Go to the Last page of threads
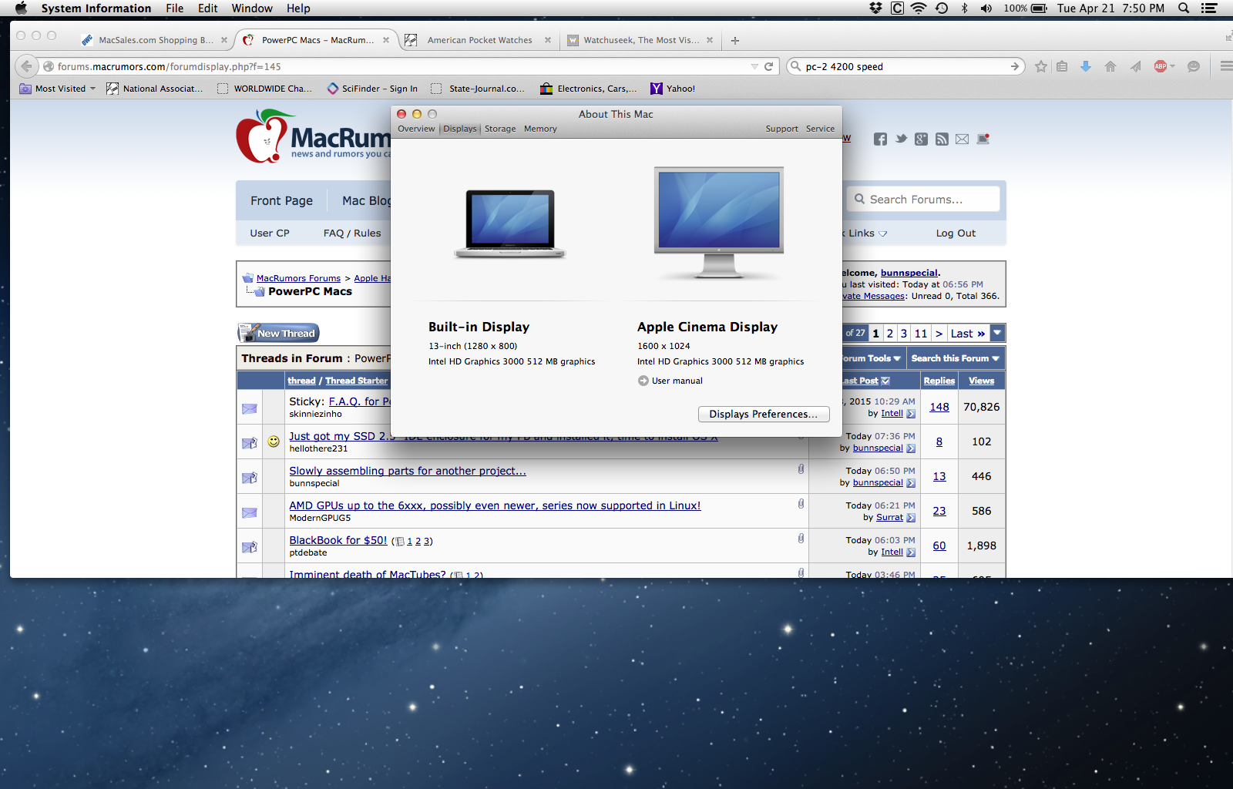 968,334
